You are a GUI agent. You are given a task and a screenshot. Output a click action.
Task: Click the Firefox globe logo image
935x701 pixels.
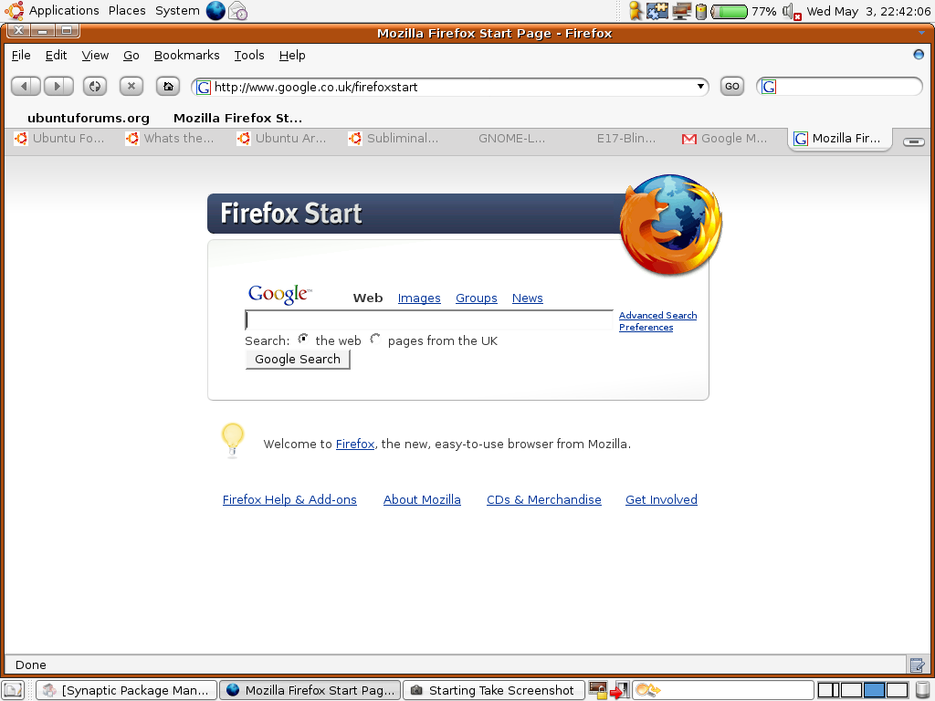pyautogui.click(x=671, y=225)
